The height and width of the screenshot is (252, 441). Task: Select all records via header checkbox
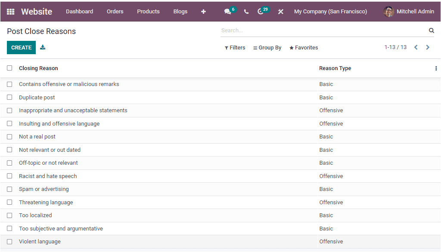point(9,68)
